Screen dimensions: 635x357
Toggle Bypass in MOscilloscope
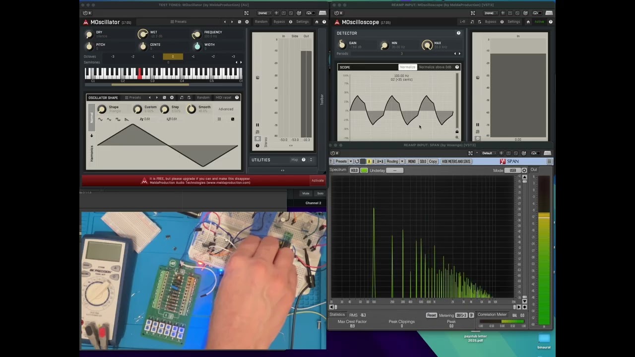491,22
